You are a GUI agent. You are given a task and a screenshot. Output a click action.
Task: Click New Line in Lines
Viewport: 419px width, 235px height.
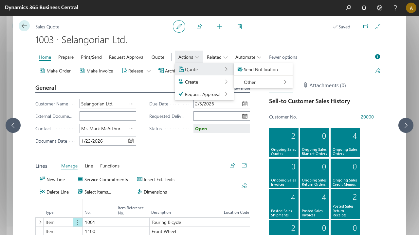point(52,180)
